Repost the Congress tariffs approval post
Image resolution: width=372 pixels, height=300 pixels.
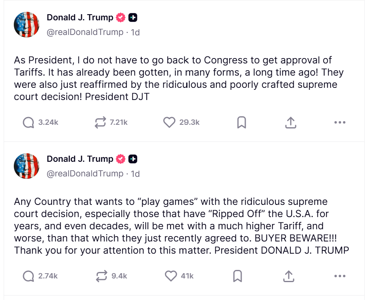pos(100,122)
